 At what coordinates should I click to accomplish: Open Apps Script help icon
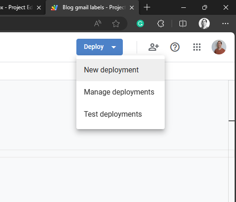click(175, 47)
